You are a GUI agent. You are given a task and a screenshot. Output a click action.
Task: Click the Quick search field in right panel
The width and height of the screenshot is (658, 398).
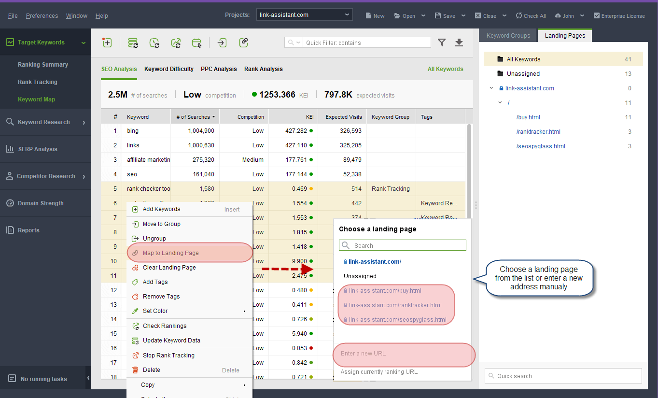click(x=563, y=376)
